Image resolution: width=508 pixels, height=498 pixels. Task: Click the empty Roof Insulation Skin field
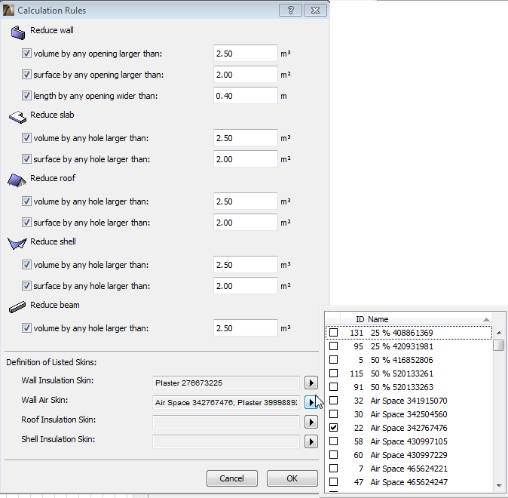[226, 422]
